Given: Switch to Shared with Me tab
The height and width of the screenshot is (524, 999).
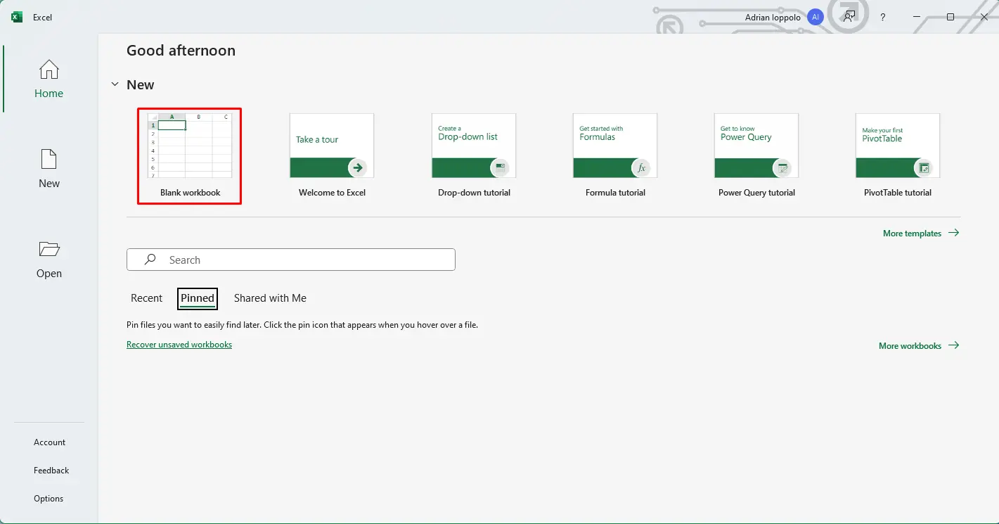Looking at the screenshot, I should pyautogui.click(x=270, y=298).
